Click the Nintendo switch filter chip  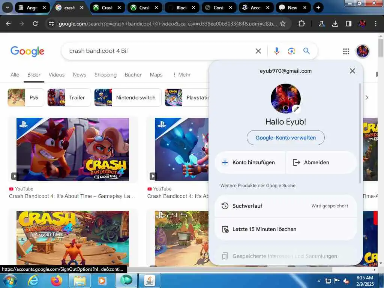128,97
